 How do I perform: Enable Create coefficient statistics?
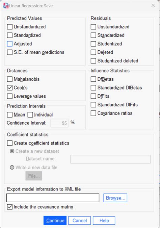10,143
